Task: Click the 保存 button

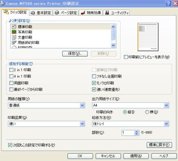Action: pyautogui.click(x=75, y=54)
